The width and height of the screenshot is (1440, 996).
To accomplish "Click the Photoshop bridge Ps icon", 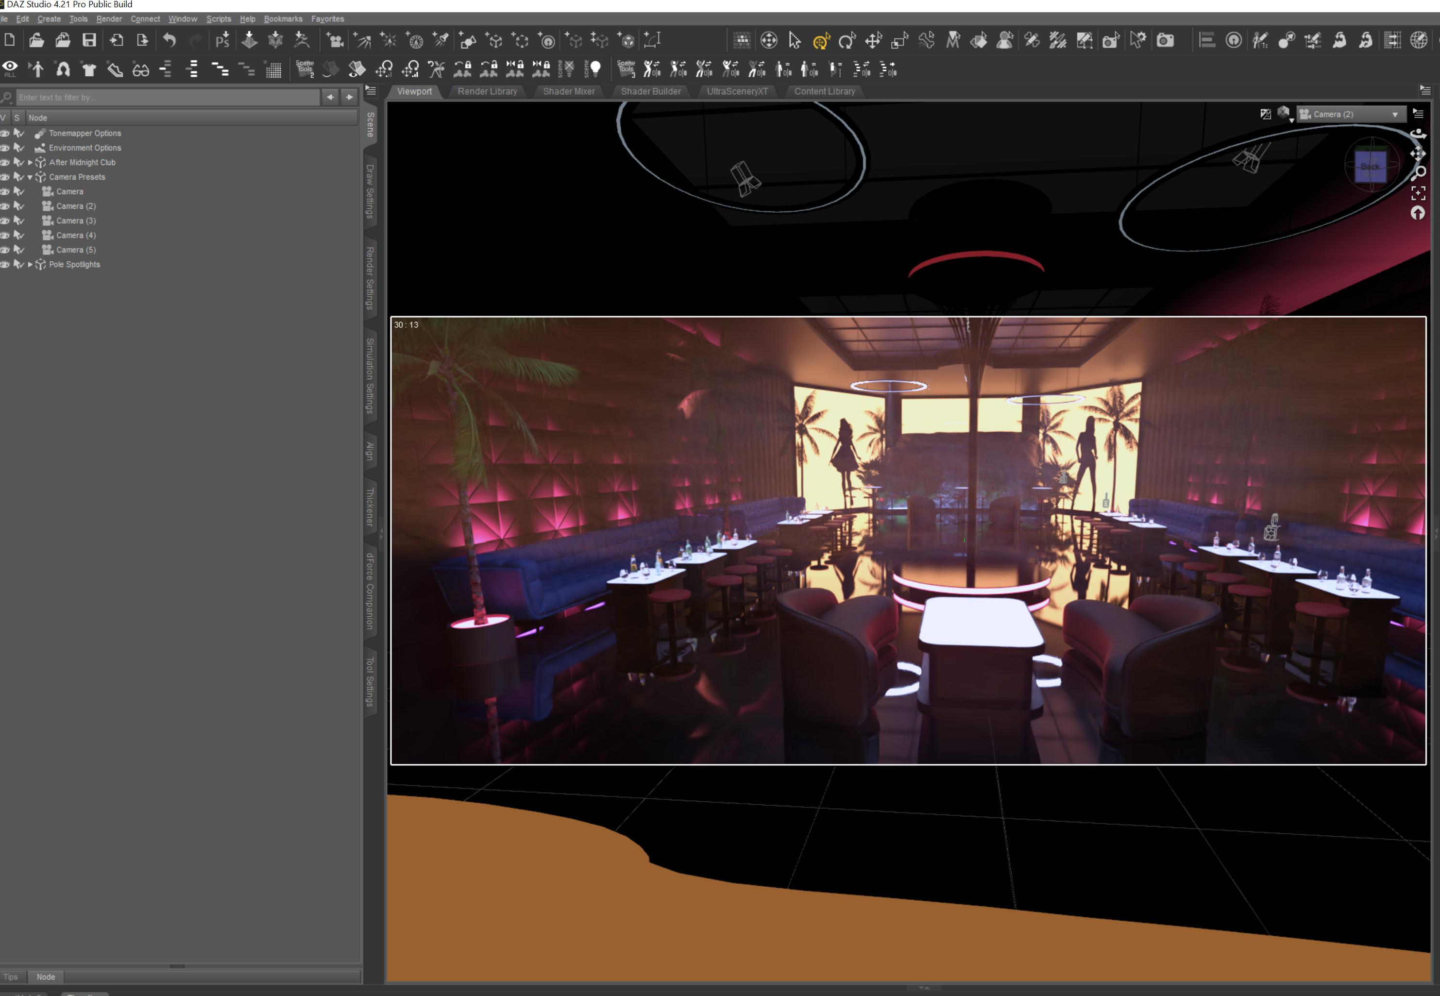I will [x=222, y=41].
